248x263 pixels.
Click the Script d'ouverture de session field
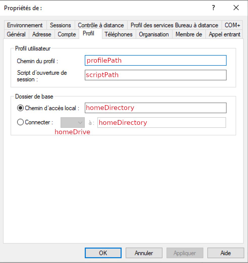[156, 75]
